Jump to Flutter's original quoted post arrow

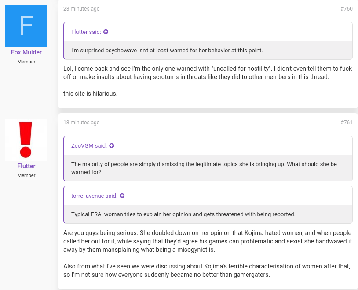tap(106, 32)
